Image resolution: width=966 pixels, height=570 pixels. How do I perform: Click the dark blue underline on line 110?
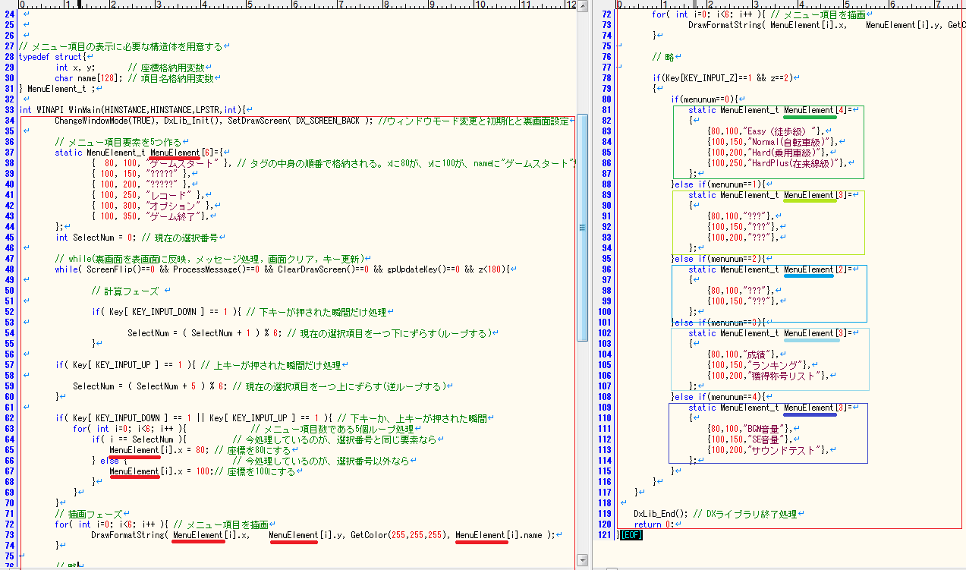(x=809, y=414)
